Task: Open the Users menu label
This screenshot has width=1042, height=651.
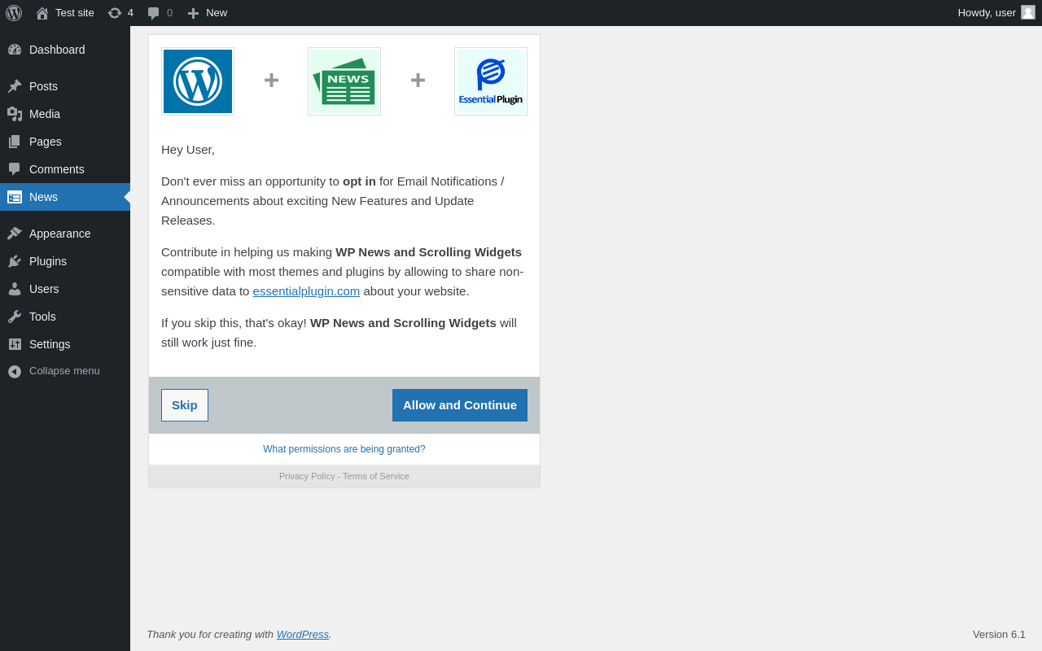Action: (x=44, y=289)
